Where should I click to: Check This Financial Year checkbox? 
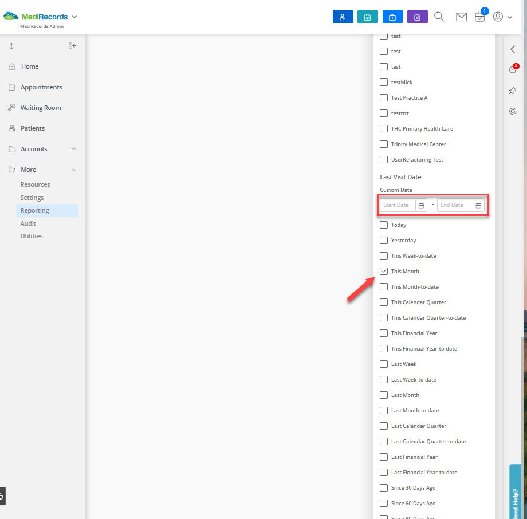click(383, 333)
